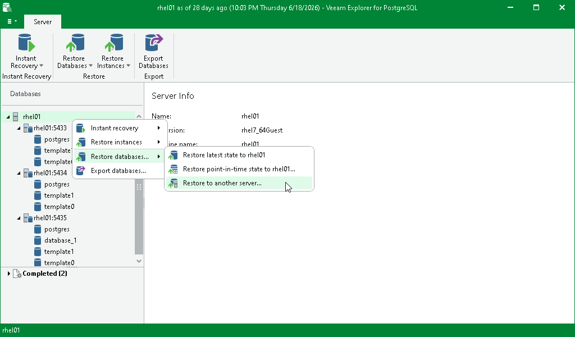Open the Instant Recovery dropdown arrow

(41, 66)
